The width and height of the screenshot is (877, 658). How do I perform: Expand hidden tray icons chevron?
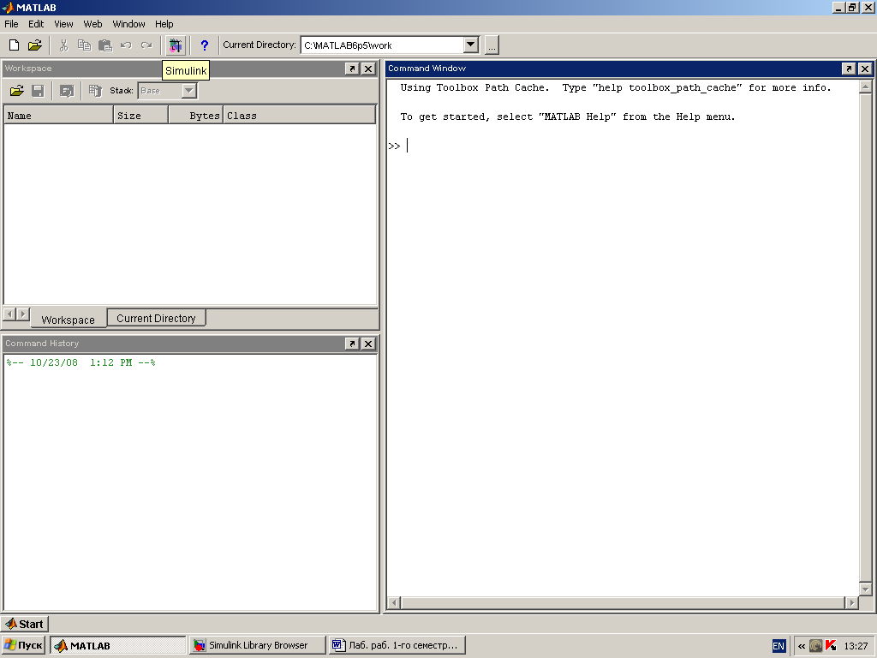[x=802, y=646]
